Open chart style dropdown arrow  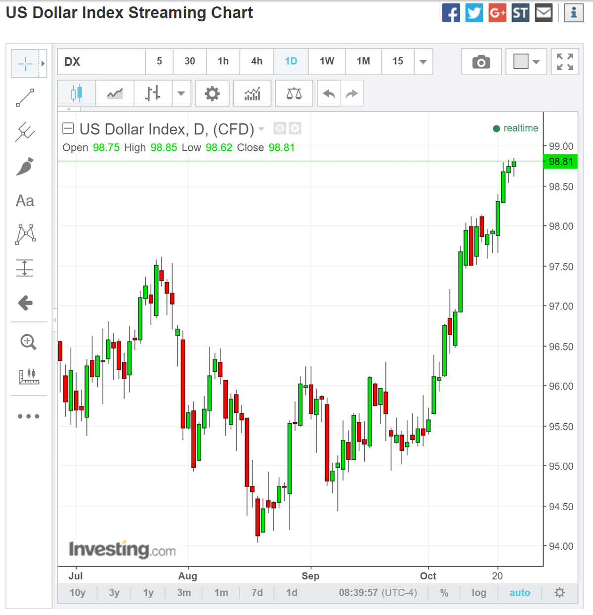(x=181, y=93)
